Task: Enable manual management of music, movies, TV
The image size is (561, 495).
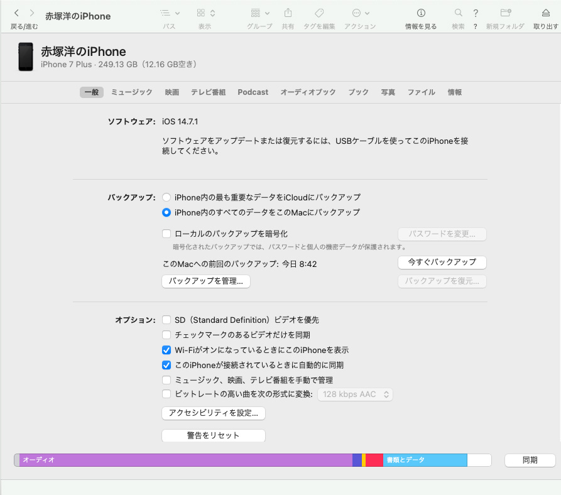Action: click(166, 380)
